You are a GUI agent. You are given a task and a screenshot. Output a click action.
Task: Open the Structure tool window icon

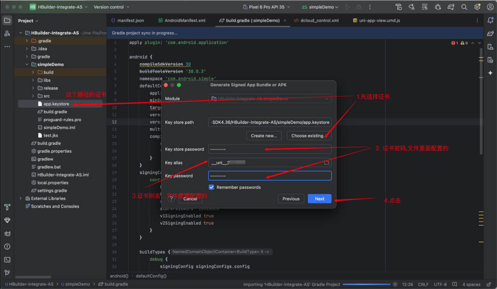(7, 33)
